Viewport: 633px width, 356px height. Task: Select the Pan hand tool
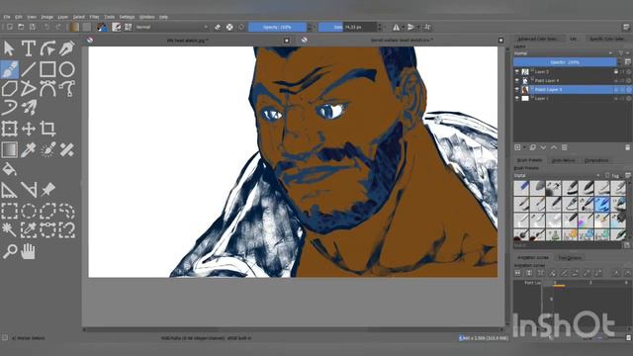pyautogui.click(x=29, y=251)
